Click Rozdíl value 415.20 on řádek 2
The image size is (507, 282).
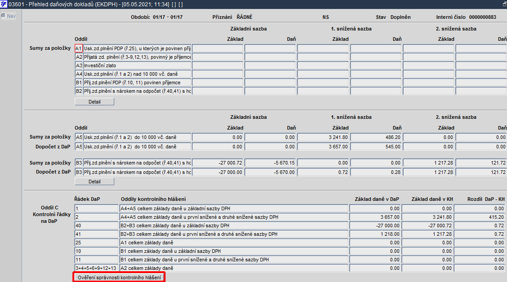click(480, 217)
